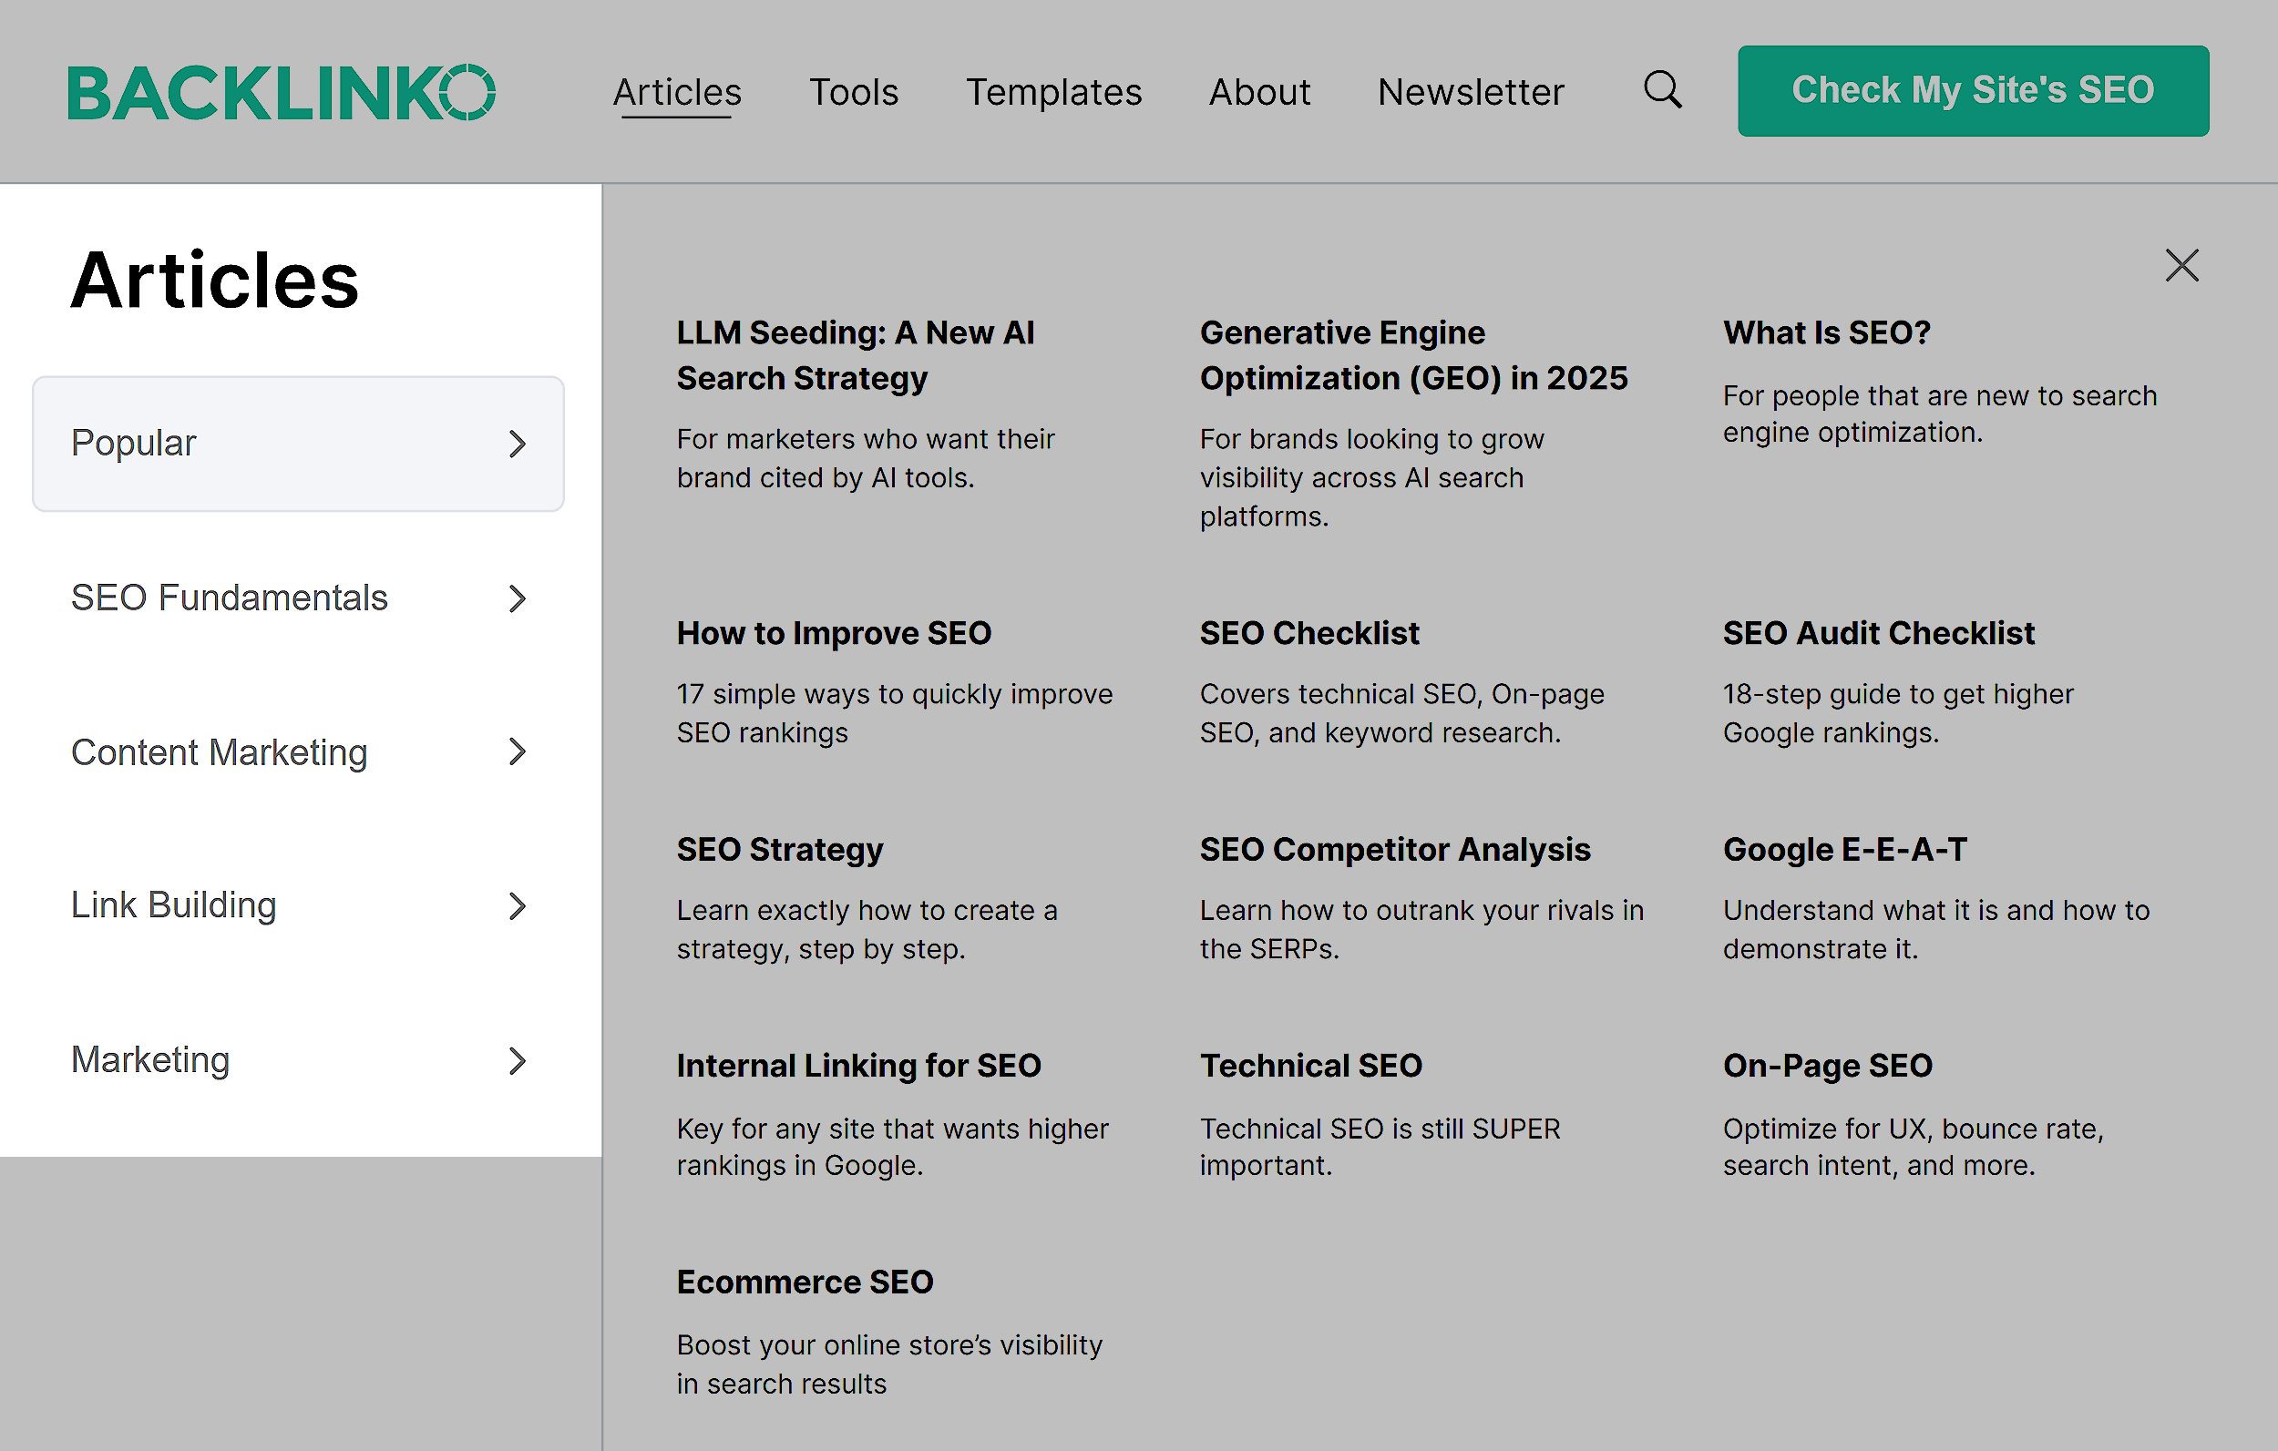The height and width of the screenshot is (1451, 2278).
Task: Click 'Understand what it is and how to' text
Action: [x=1935, y=929]
